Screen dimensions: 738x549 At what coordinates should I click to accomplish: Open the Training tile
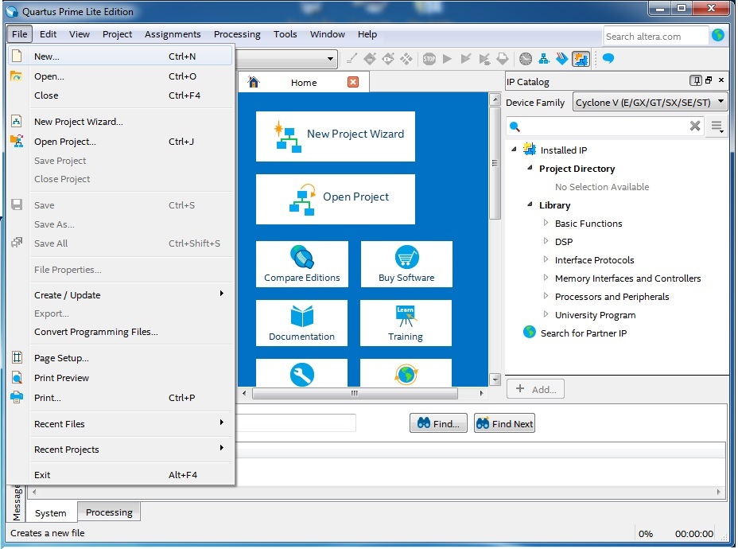(406, 322)
